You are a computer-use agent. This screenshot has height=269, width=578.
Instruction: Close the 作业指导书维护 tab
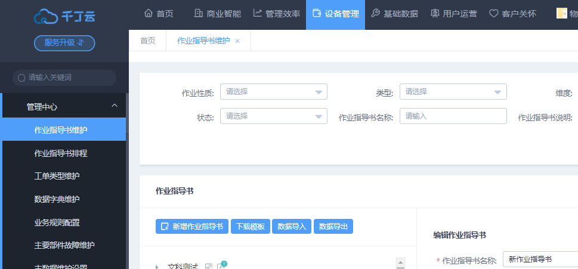coord(237,41)
